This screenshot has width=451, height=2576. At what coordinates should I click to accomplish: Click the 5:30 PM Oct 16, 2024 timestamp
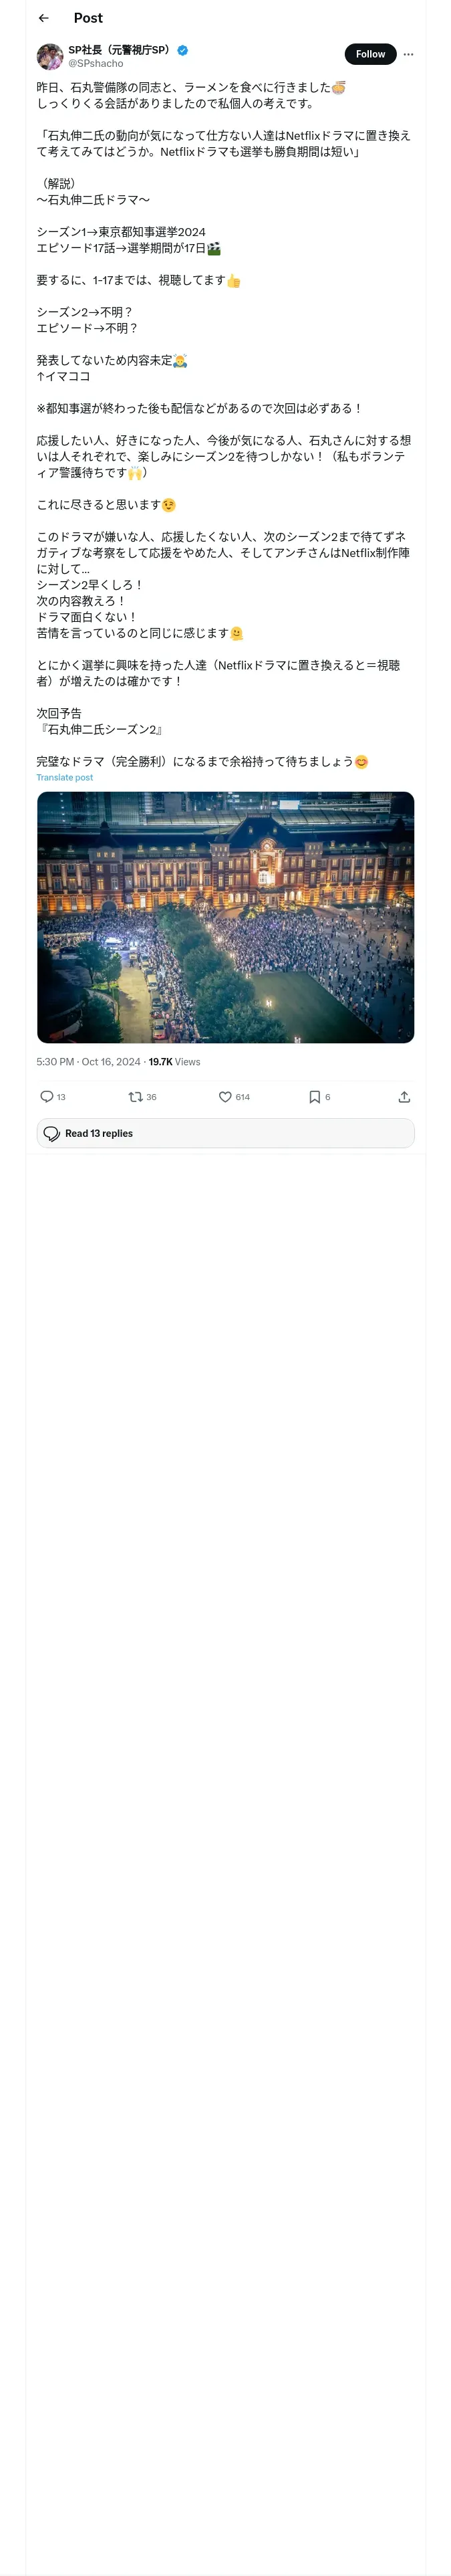[88, 1062]
